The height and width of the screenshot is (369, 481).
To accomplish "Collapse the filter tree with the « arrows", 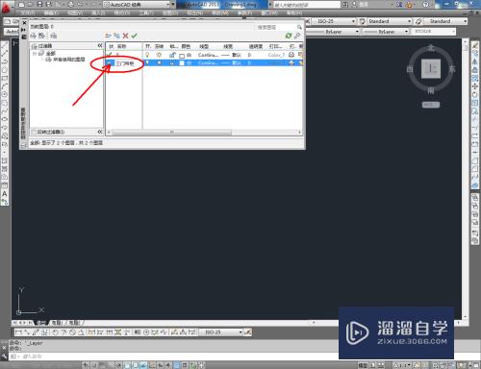I will pos(100,46).
